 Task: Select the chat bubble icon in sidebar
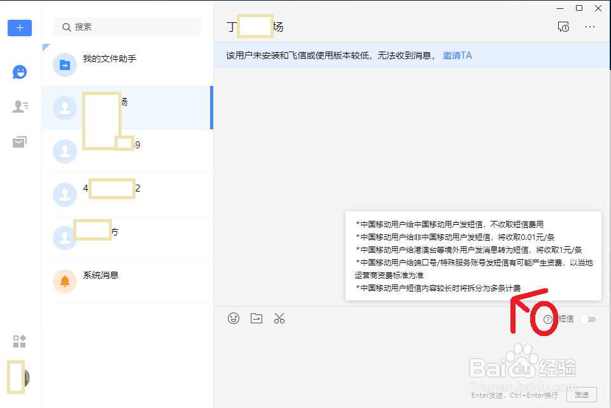[19, 72]
